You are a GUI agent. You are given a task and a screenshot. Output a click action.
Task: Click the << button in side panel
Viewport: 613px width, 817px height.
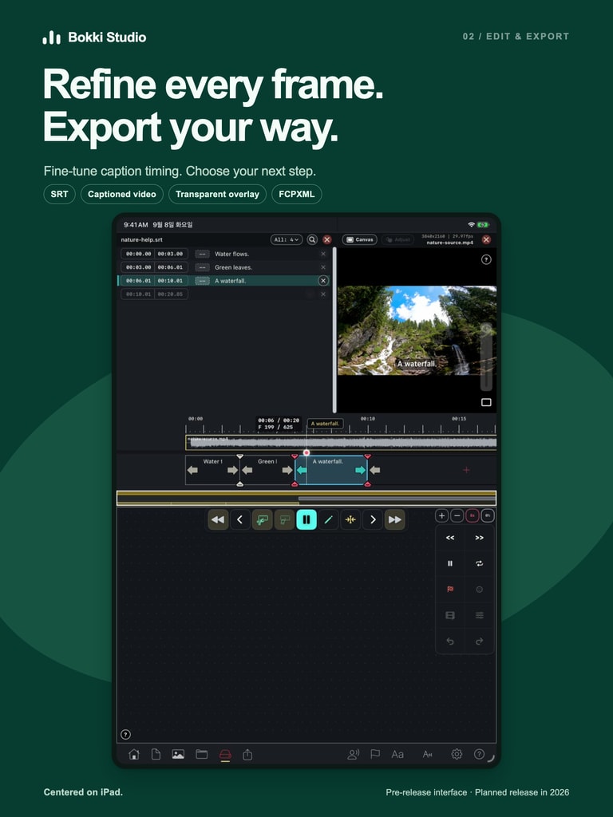[x=450, y=538]
